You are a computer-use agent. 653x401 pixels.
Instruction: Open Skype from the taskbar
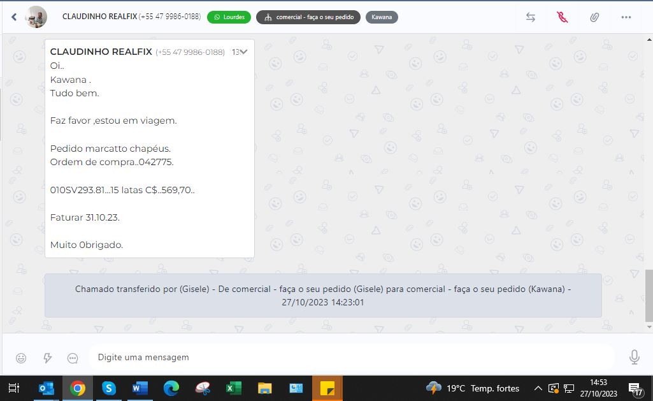pyautogui.click(x=109, y=388)
